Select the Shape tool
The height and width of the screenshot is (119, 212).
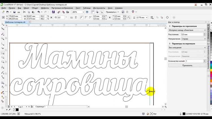3,29
